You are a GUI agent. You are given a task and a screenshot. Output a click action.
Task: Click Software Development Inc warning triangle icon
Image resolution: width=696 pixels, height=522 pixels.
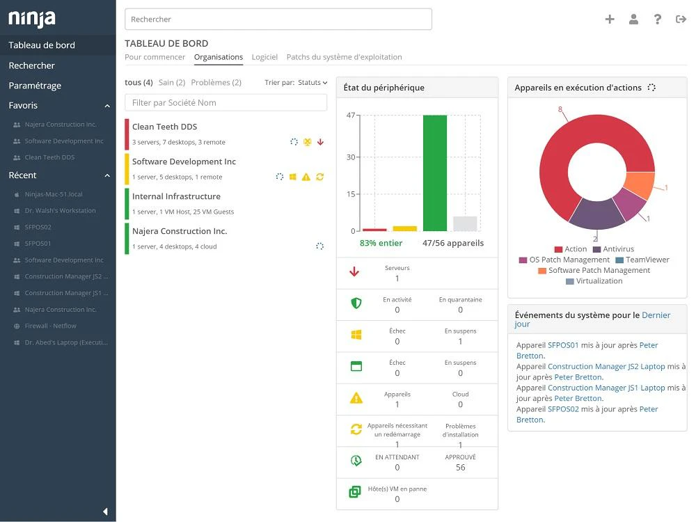coord(306,177)
